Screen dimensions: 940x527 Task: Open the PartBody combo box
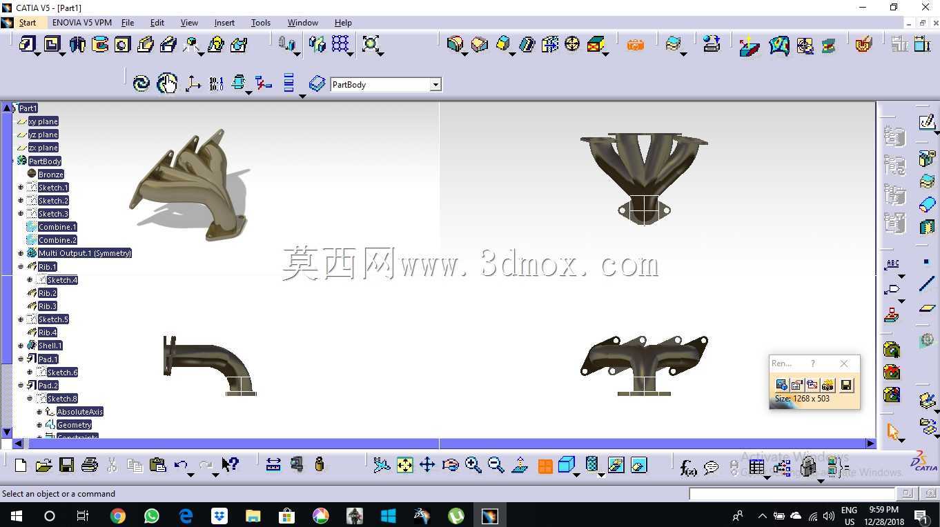[386, 85]
